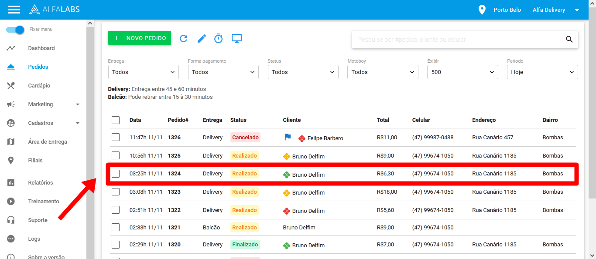Image resolution: width=596 pixels, height=259 pixels.
Task: Click the refresh orders icon
Action: pyautogui.click(x=184, y=38)
